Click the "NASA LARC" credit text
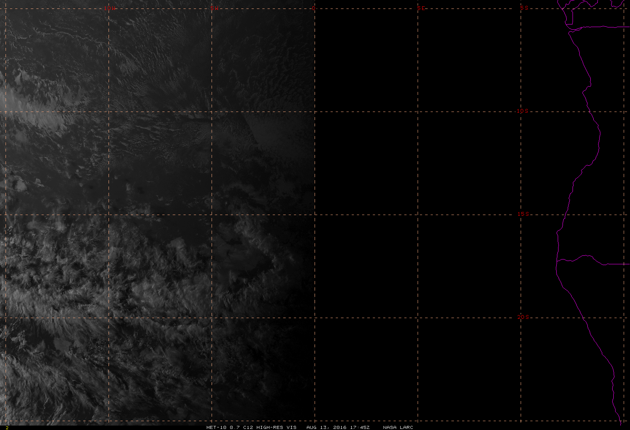Screen dimensions: 630x430 pos(398,427)
